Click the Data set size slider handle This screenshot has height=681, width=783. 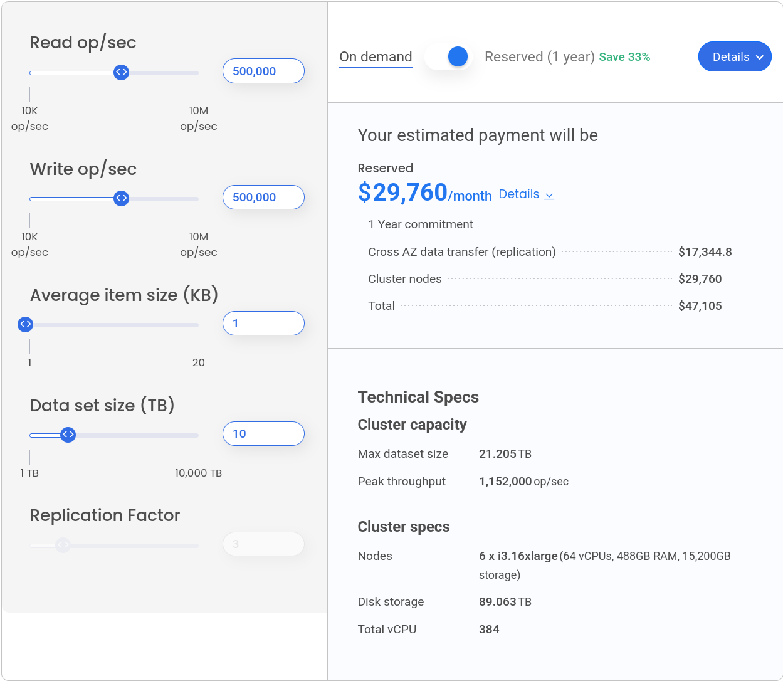point(68,435)
